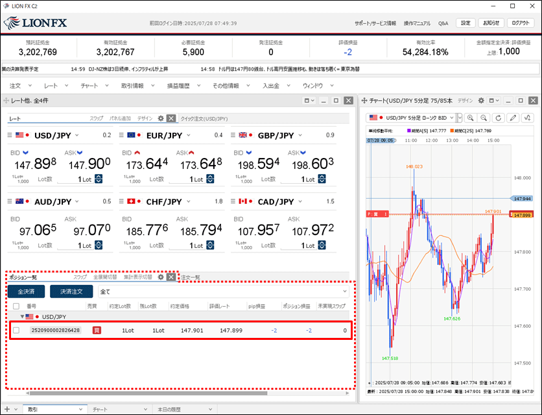The height and width of the screenshot is (415, 542).
Task: Collapse the USD/JPY position group
Action: pyautogui.click(x=21, y=317)
